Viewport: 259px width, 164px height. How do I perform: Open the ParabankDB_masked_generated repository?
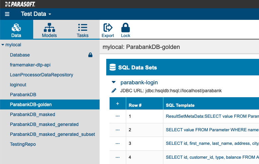(44, 124)
